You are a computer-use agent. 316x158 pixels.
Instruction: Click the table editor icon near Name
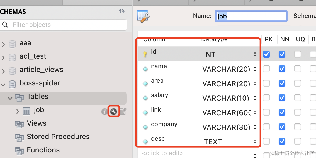(144, 16)
